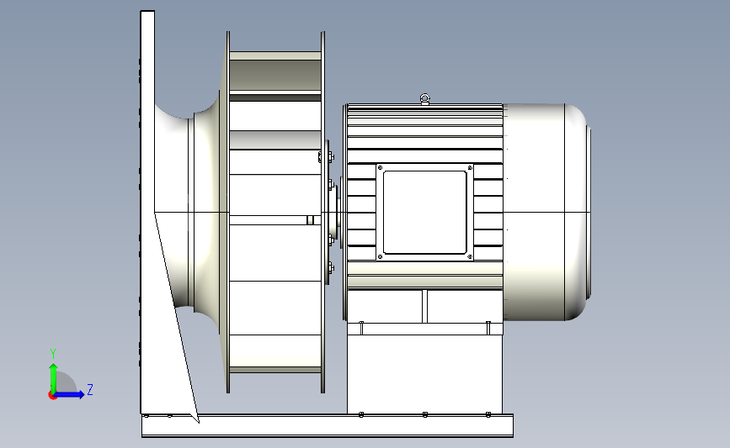The width and height of the screenshot is (730, 448).
Task: Select the bottom-right screw of the terminal box
Action: (469, 256)
